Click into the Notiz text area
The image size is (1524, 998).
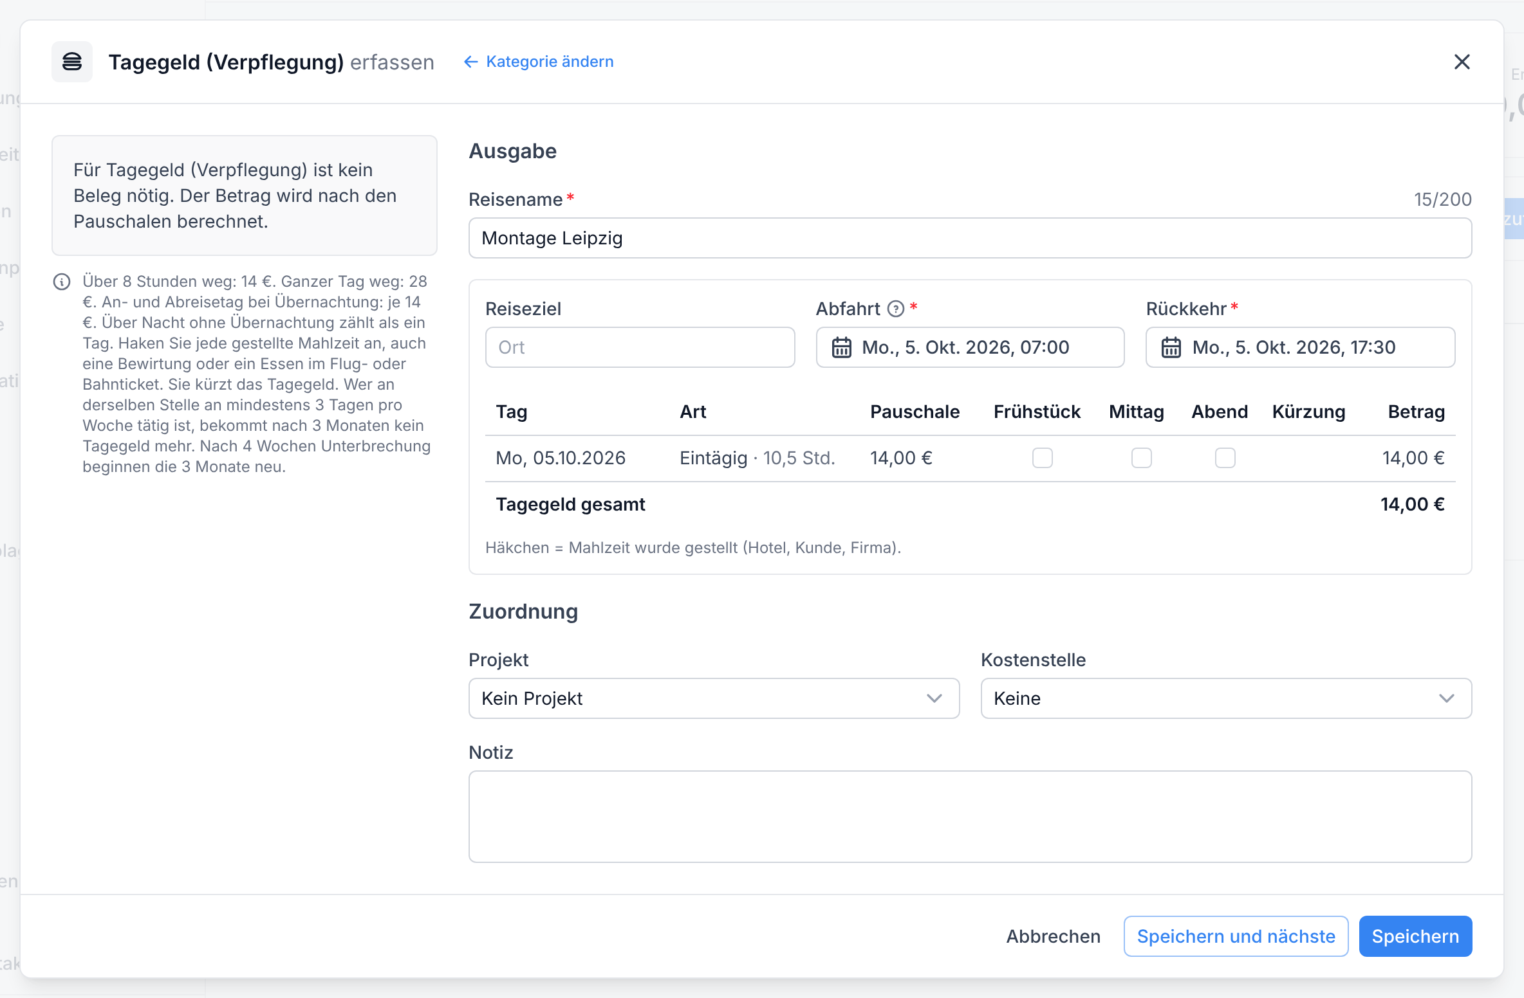point(971,817)
